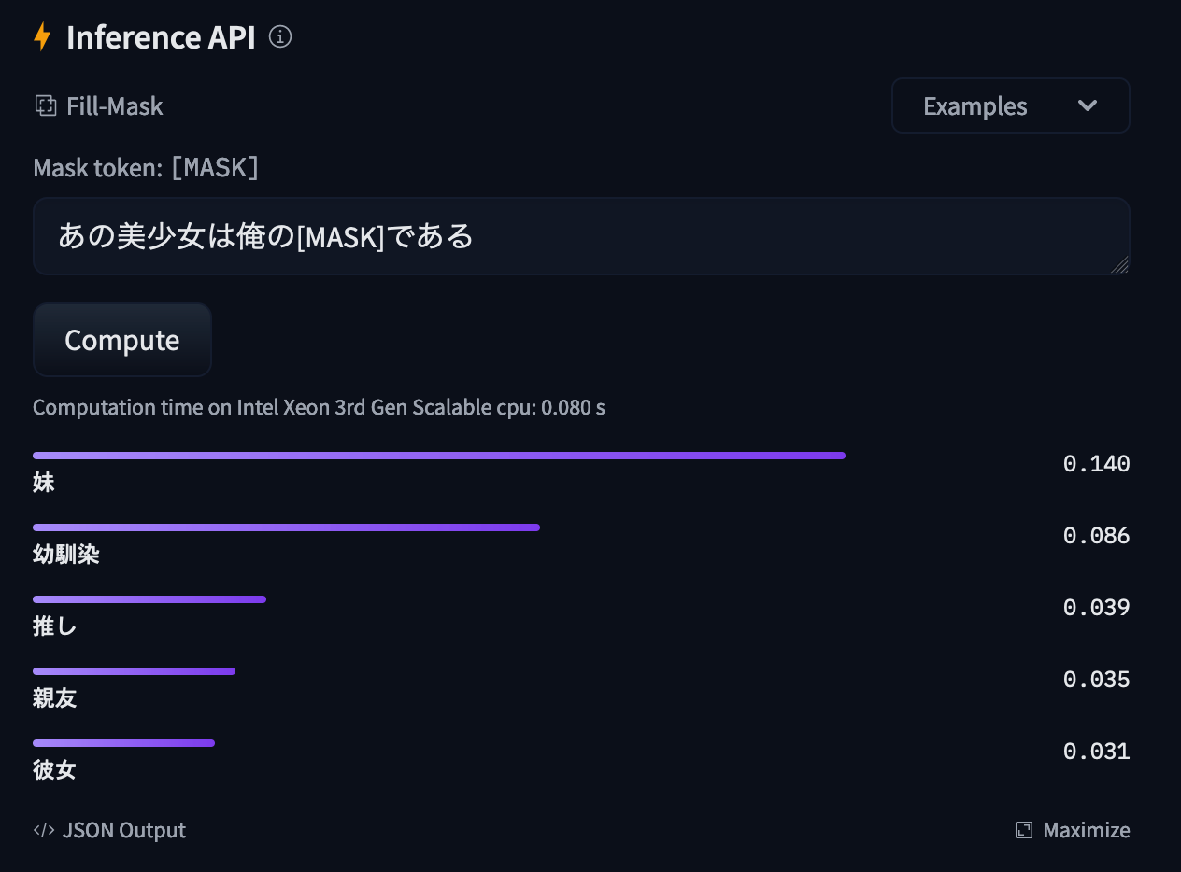Click the textarea resize handle corner
1181x872 pixels.
pos(1119,264)
